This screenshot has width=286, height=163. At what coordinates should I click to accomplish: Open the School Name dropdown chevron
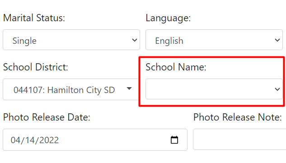pos(277,89)
